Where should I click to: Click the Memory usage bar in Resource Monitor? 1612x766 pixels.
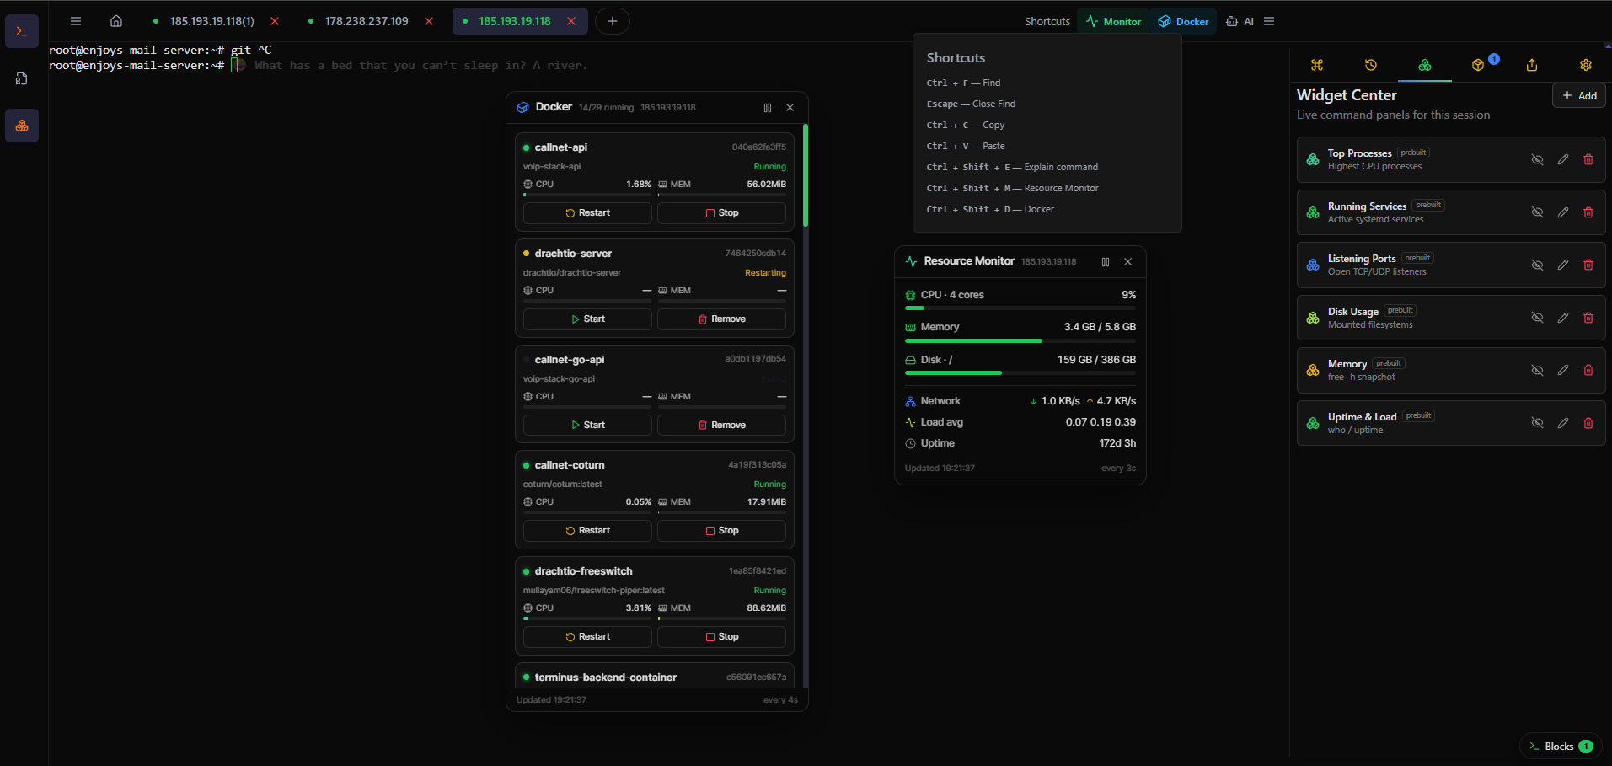(1020, 340)
